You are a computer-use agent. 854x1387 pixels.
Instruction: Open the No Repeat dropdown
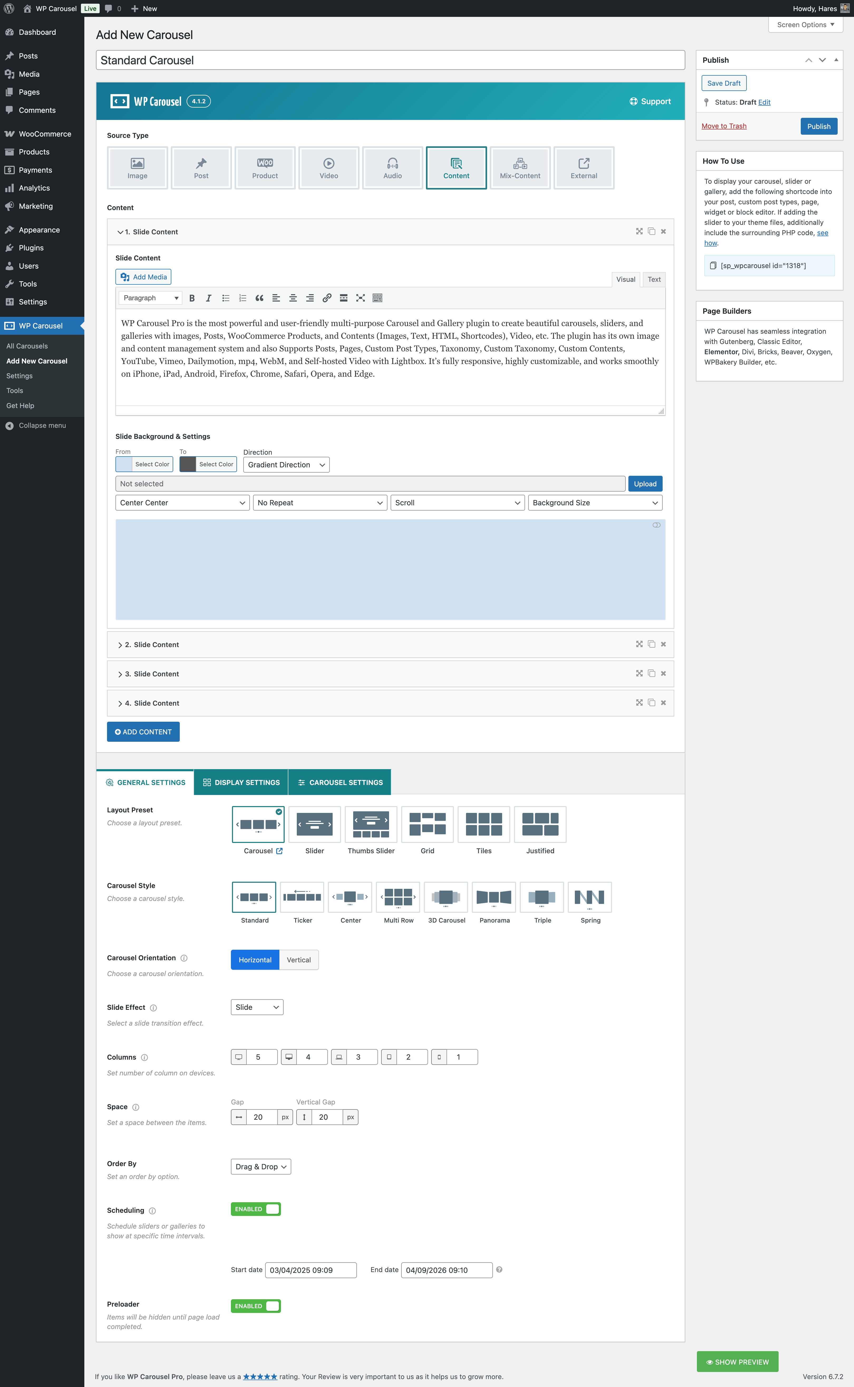pos(320,503)
